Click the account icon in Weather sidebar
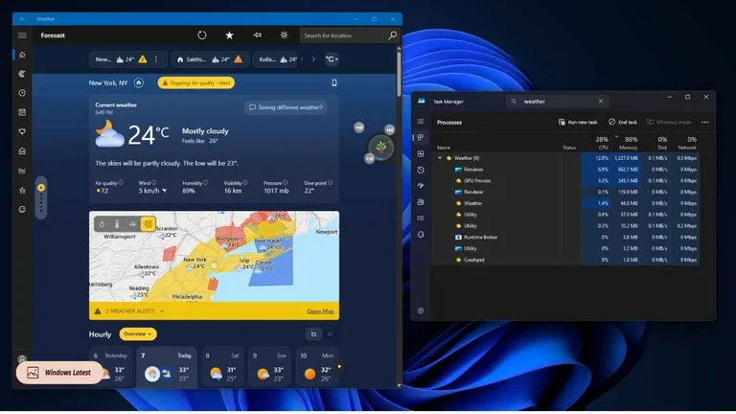 coord(22,359)
